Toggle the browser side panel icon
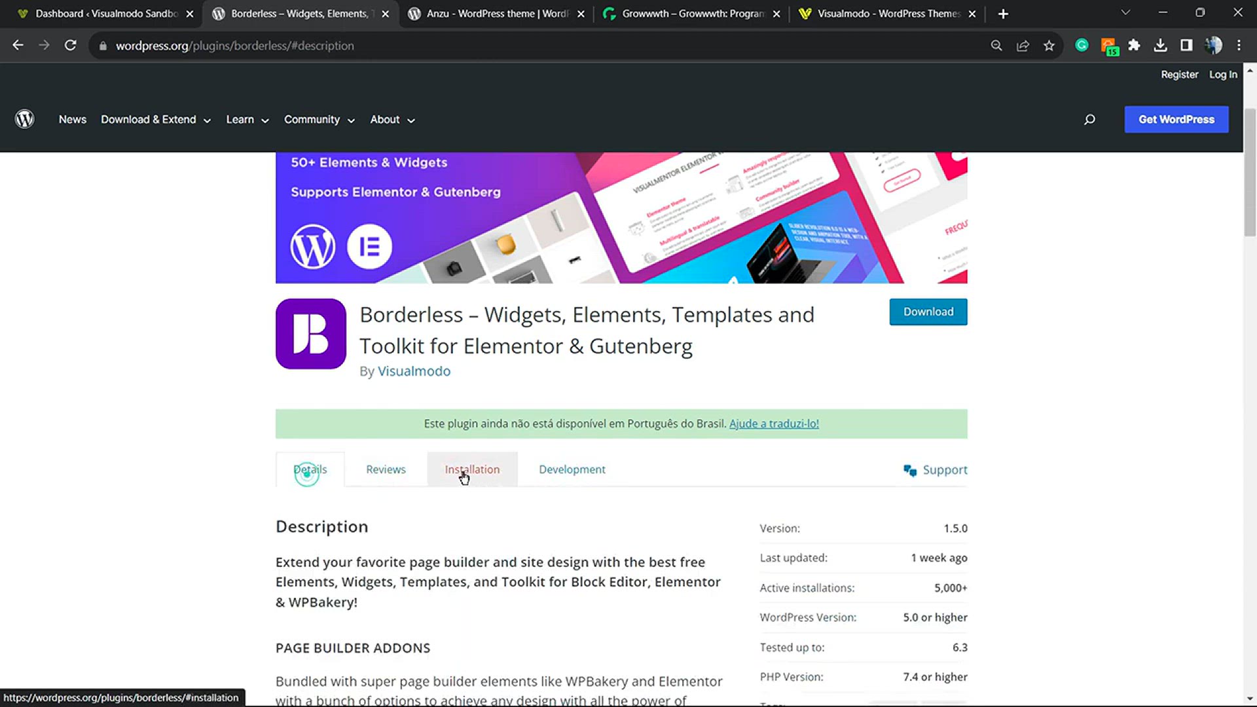 tap(1186, 45)
